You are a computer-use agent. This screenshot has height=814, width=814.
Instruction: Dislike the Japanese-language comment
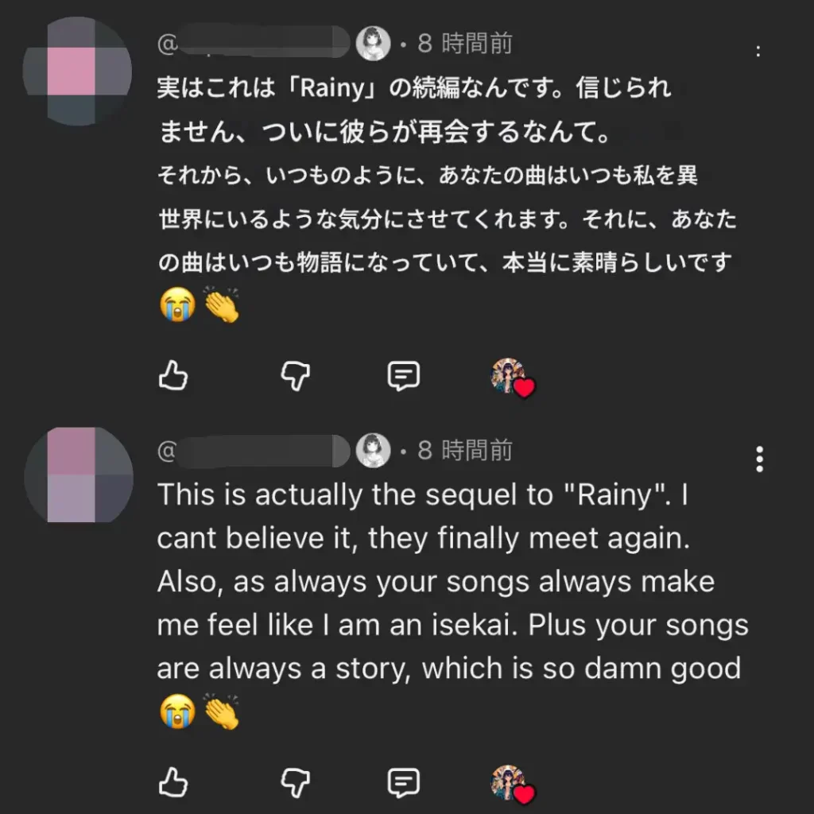click(x=296, y=376)
